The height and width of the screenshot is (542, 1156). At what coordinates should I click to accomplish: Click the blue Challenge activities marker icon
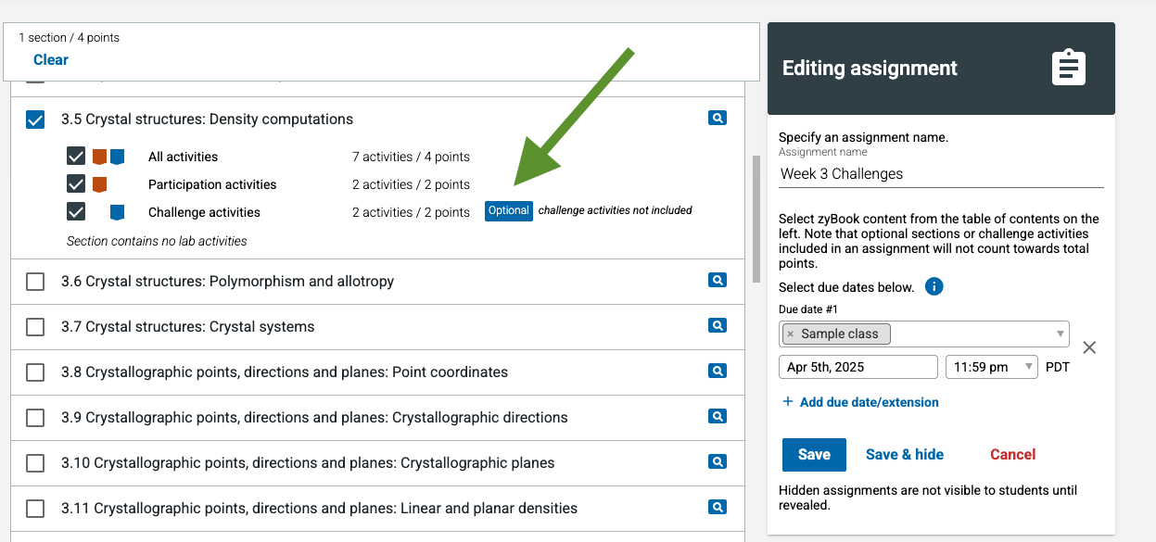117,212
